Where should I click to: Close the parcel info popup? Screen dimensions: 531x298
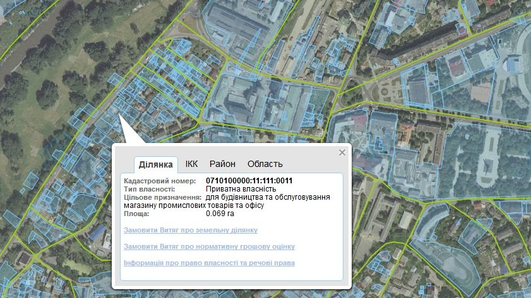point(342,152)
